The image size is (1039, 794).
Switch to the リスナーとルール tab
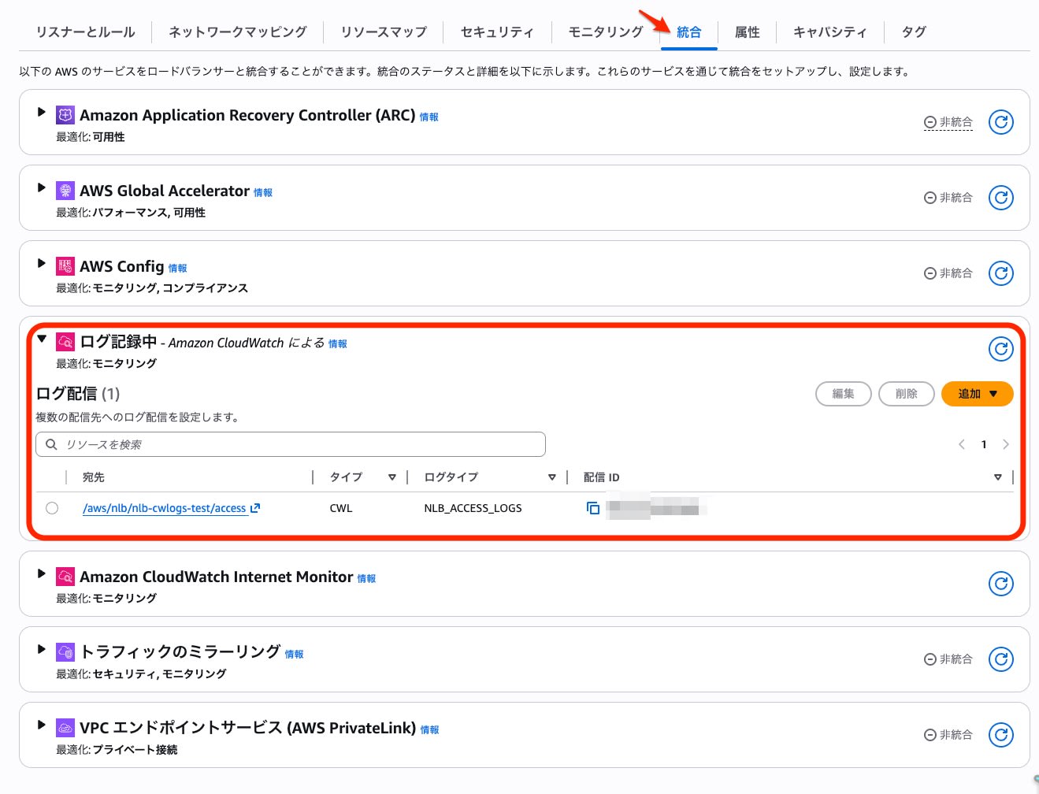[x=85, y=32]
